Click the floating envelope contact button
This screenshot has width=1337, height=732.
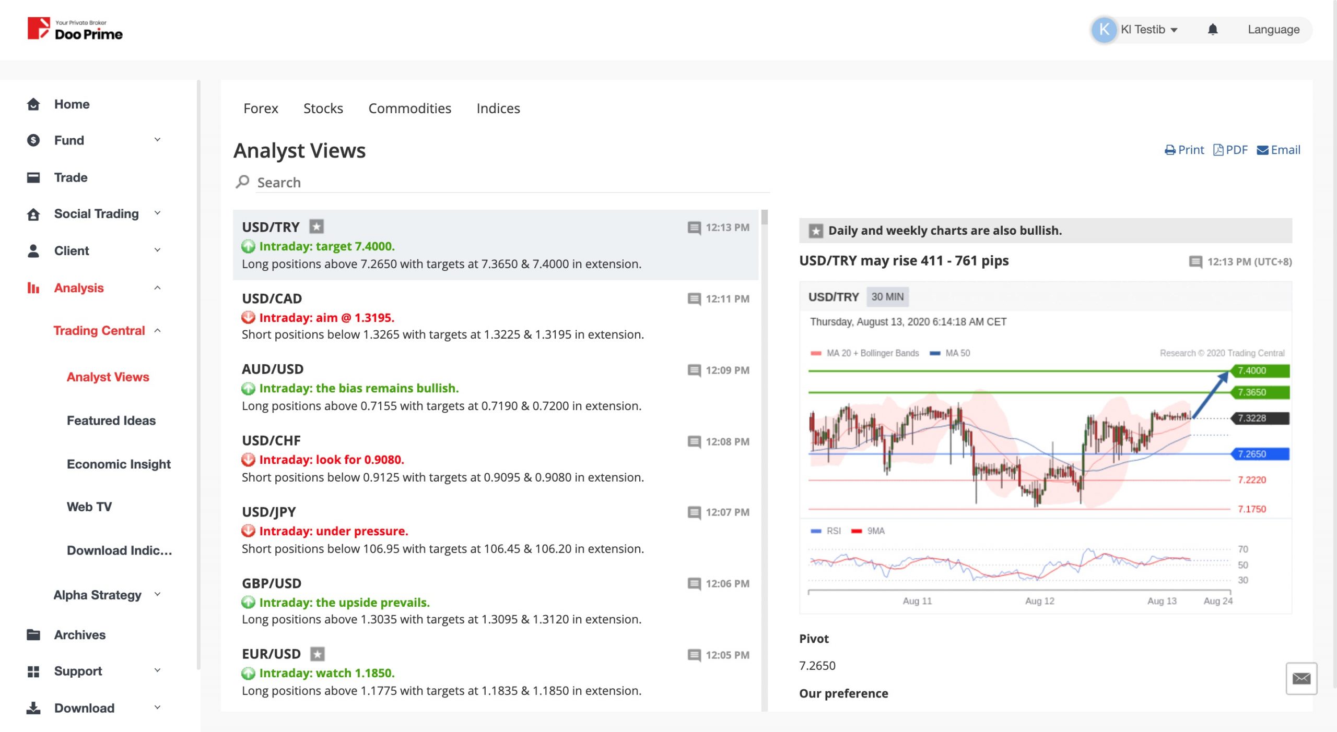click(1301, 678)
